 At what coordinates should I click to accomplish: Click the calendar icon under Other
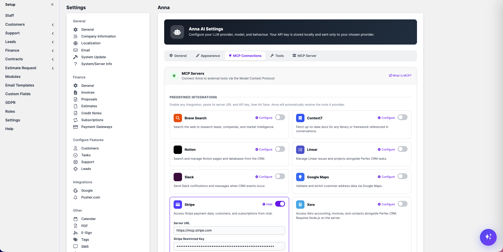point(76,219)
